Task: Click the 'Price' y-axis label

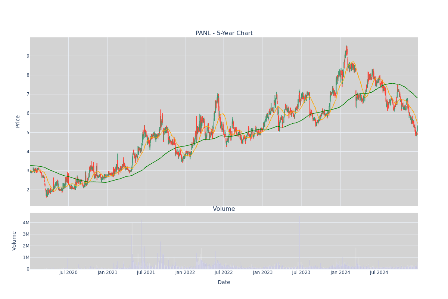Action: click(x=18, y=121)
